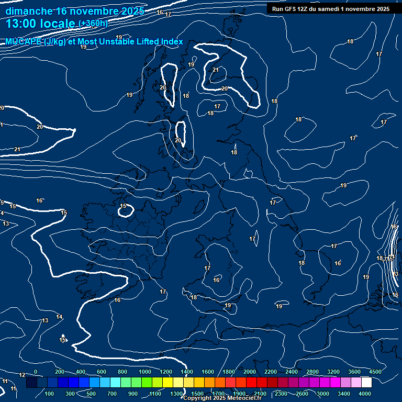Screen dimensions: 402x402
Task: Choose the coral red swatch between 1800 and 1900
Action: 231,382
